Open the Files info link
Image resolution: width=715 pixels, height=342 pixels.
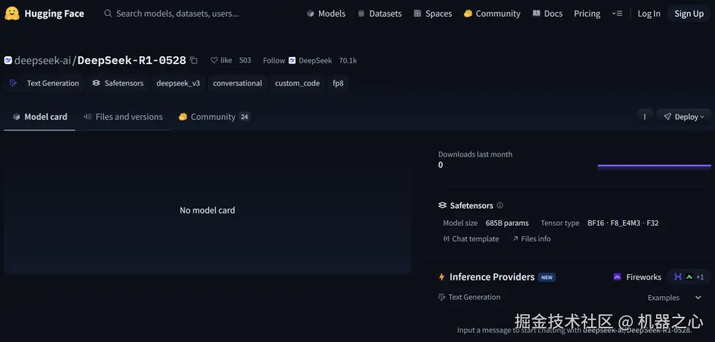pyautogui.click(x=531, y=239)
